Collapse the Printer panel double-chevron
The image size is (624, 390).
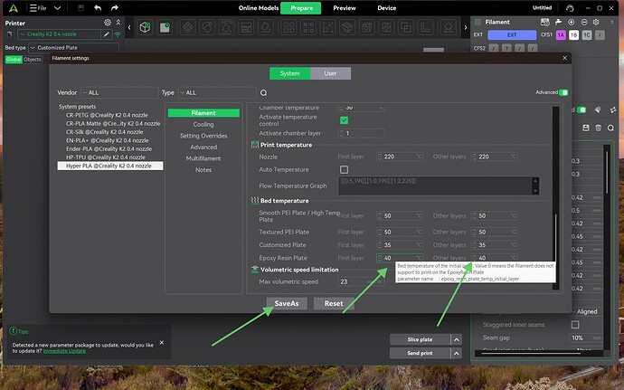(x=118, y=23)
